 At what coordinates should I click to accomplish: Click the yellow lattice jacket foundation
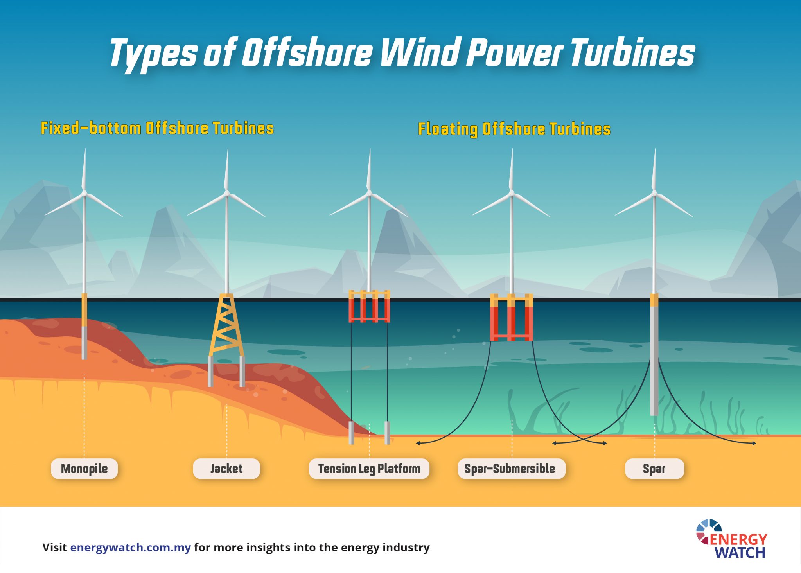226,325
